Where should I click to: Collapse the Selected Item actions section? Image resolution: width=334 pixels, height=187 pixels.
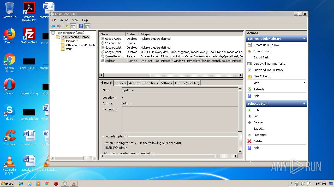pos(304,104)
